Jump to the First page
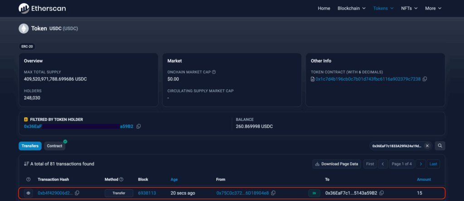 pos(370,164)
